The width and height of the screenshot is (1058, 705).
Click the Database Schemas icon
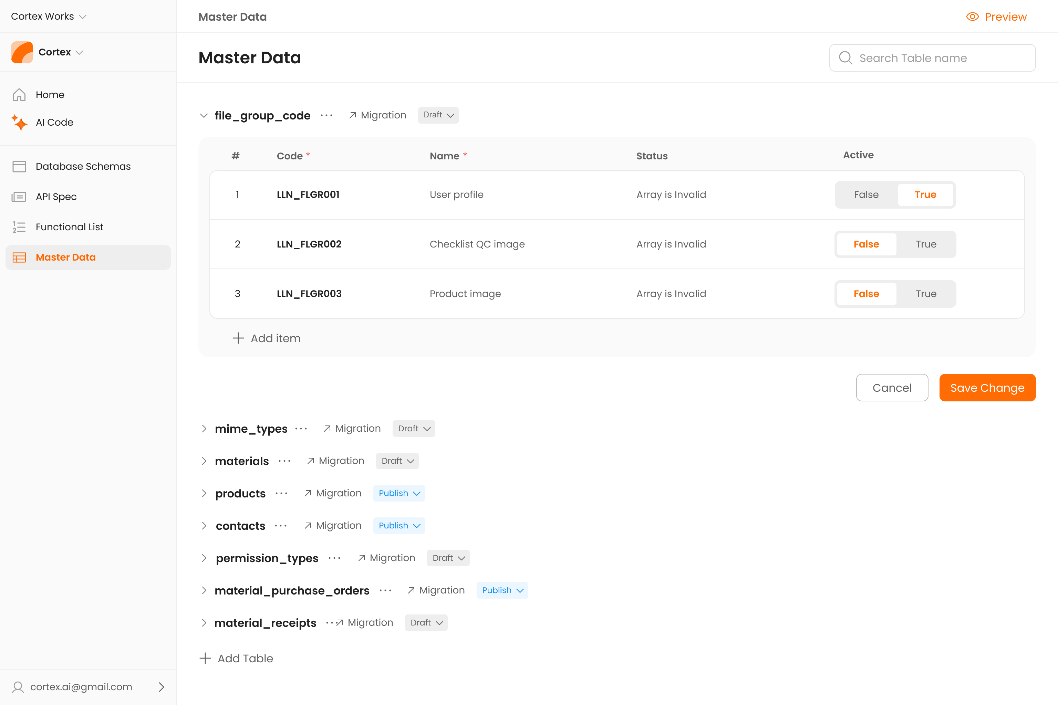pos(19,166)
